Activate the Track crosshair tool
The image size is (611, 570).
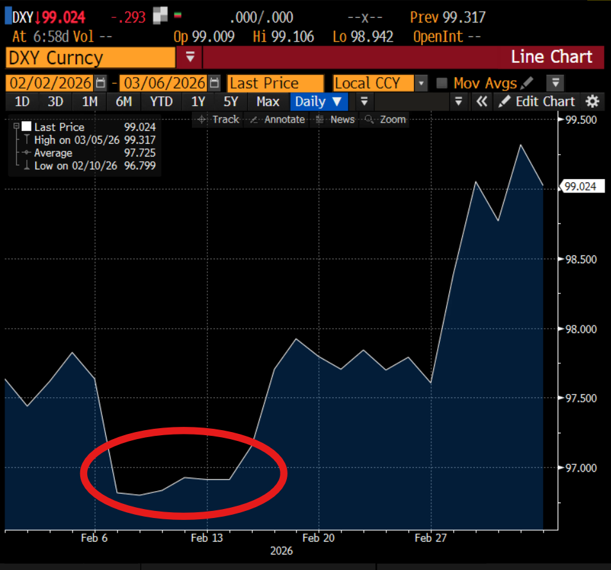click(218, 119)
